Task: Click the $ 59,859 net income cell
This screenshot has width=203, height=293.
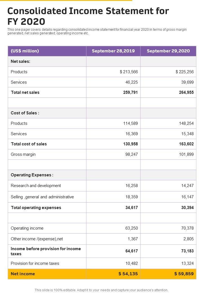Action: pyautogui.click(x=184, y=274)
